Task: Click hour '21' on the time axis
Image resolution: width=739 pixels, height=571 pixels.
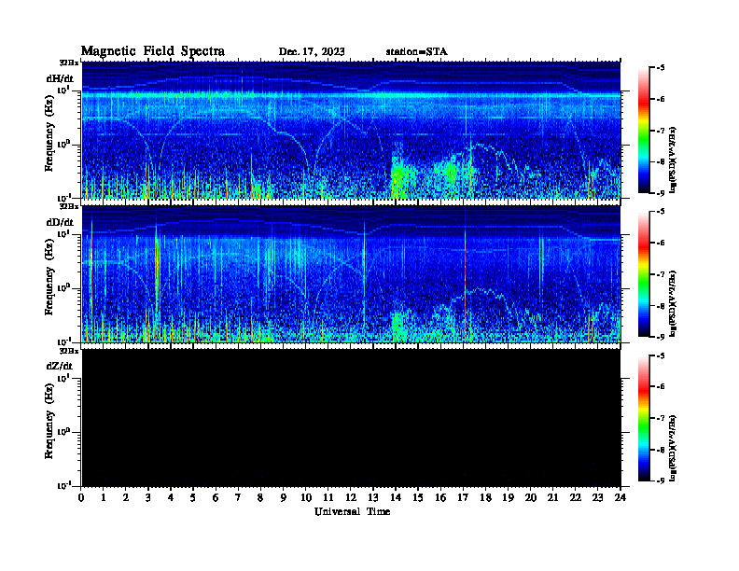Action: 552,497
